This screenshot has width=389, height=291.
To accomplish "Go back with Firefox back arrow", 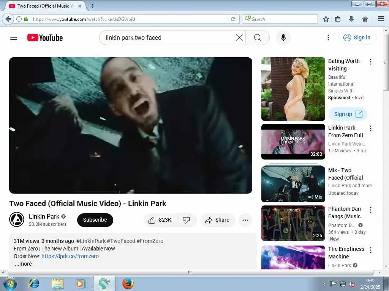I will point(8,19).
